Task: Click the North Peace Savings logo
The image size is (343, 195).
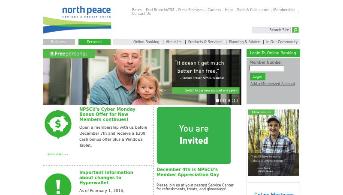Action: coord(77,20)
